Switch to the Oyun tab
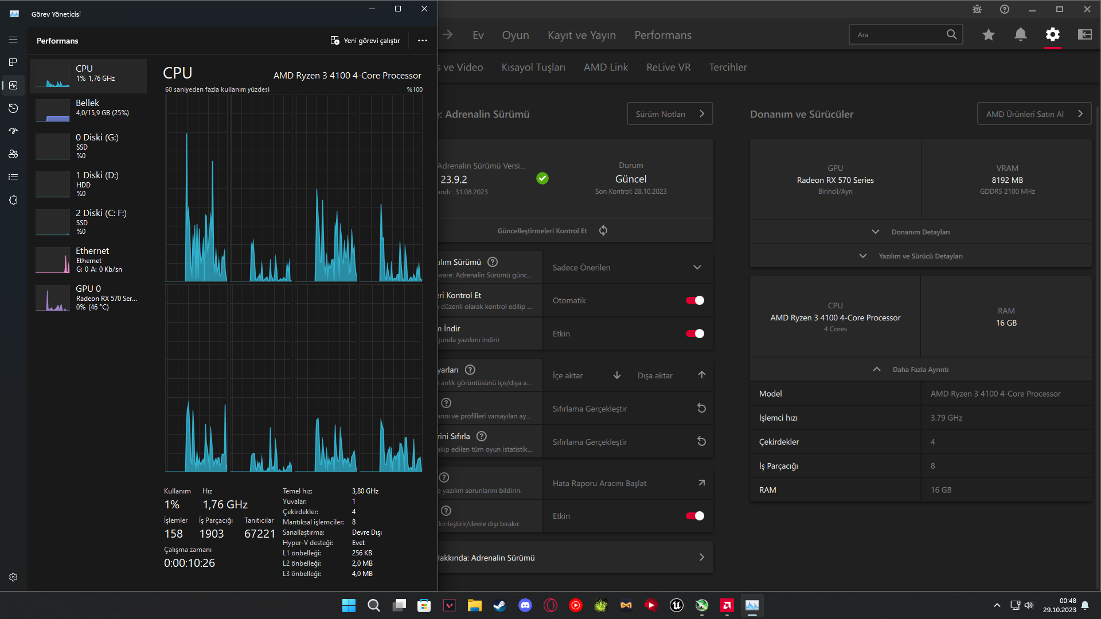 515,35
